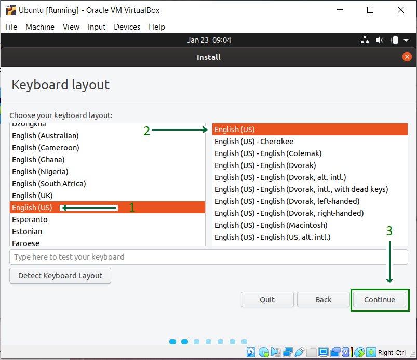
Task: Open the Devices menu
Action: (x=127, y=27)
